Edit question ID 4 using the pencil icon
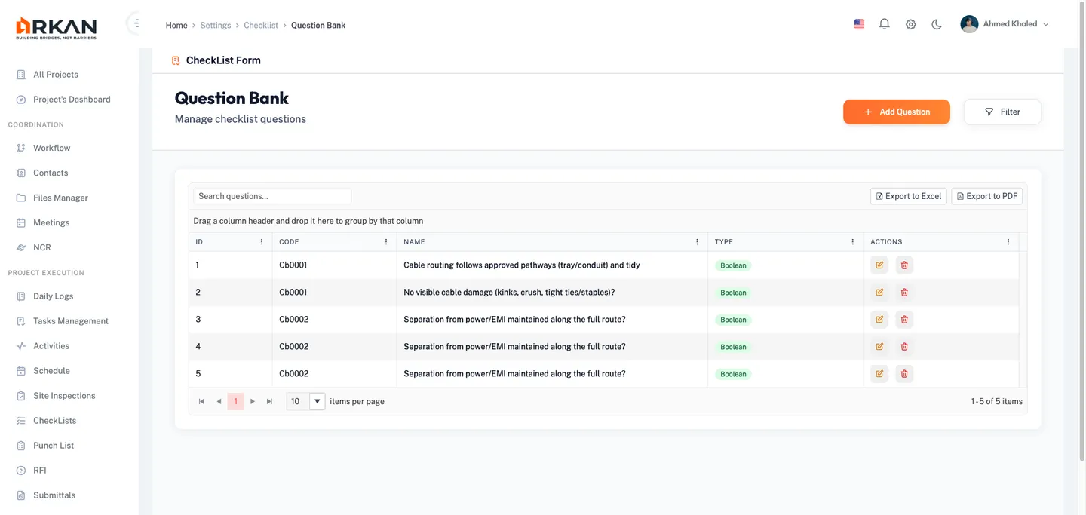1086x515 pixels. 879,346
